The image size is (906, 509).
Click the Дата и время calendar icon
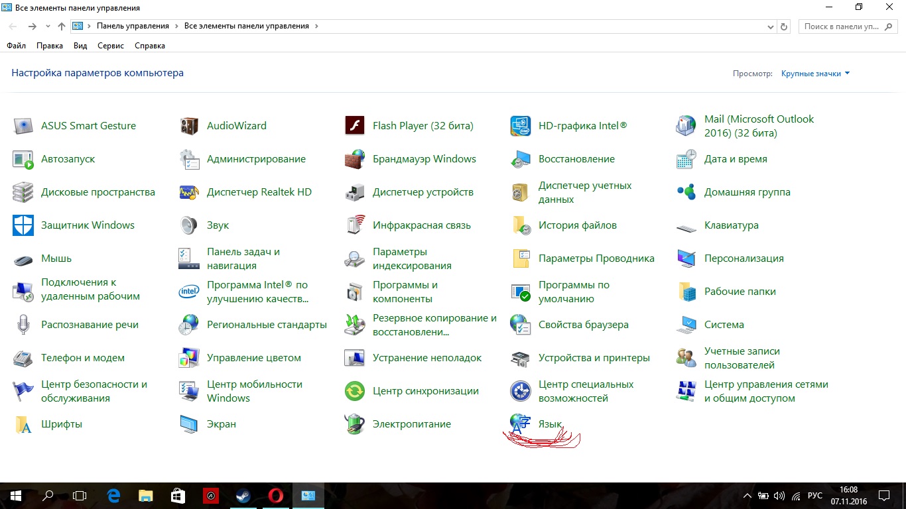pos(686,159)
